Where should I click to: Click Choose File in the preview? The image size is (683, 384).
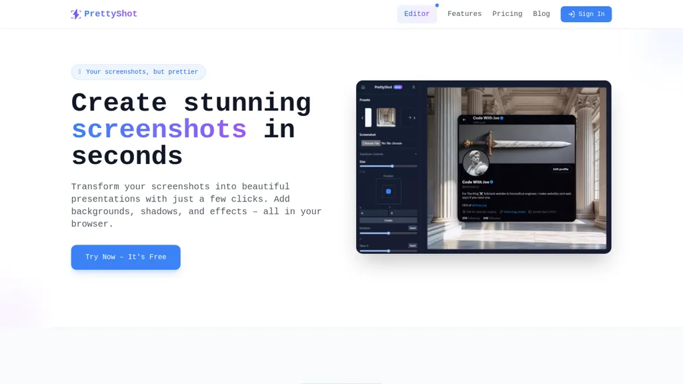[371, 143]
